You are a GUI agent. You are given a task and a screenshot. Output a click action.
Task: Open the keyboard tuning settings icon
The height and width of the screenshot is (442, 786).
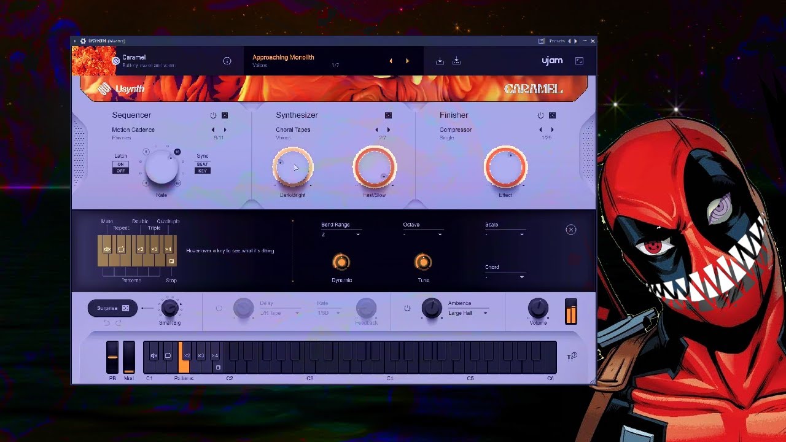point(572,357)
